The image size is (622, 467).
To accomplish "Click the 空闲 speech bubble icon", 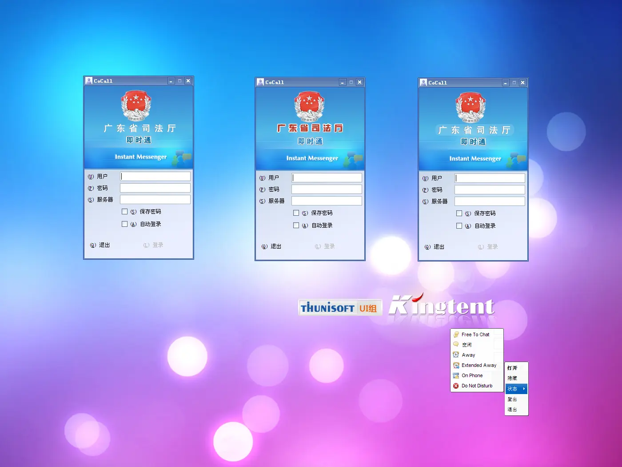I will pyautogui.click(x=456, y=345).
